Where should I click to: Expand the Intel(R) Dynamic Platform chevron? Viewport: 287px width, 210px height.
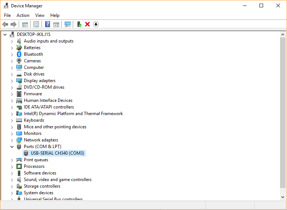click(x=12, y=114)
